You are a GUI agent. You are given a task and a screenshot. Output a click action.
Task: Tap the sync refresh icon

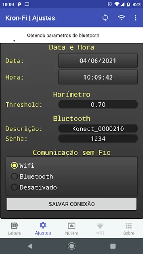(x=105, y=18)
